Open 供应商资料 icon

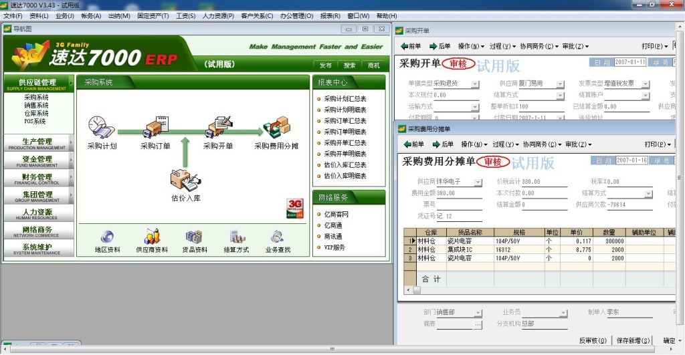pos(152,236)
